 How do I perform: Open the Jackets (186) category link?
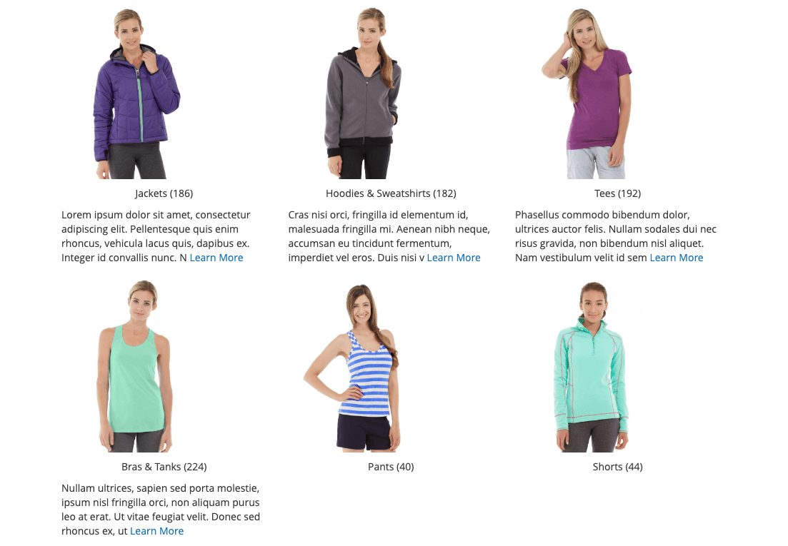[164, 193]
